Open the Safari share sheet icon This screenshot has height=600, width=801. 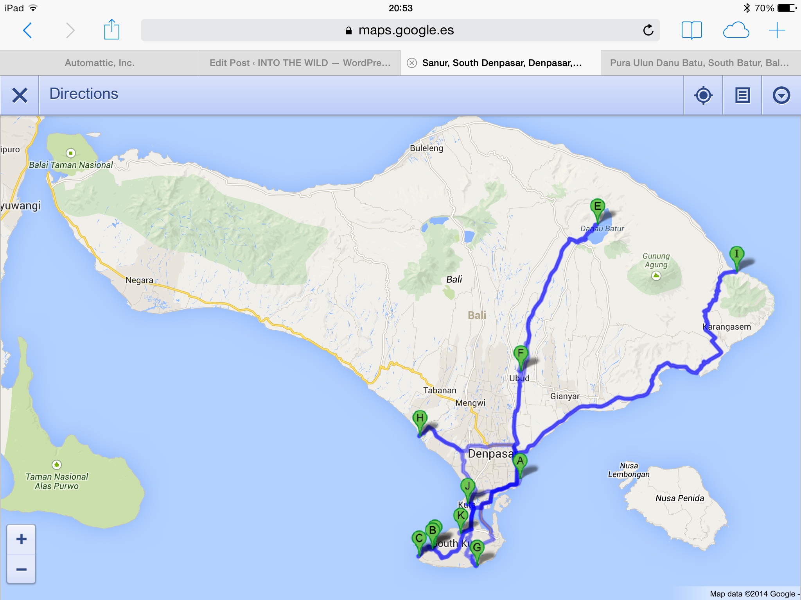click(x=111, y=30)
